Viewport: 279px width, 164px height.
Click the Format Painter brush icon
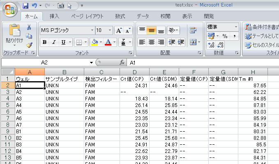29,45
